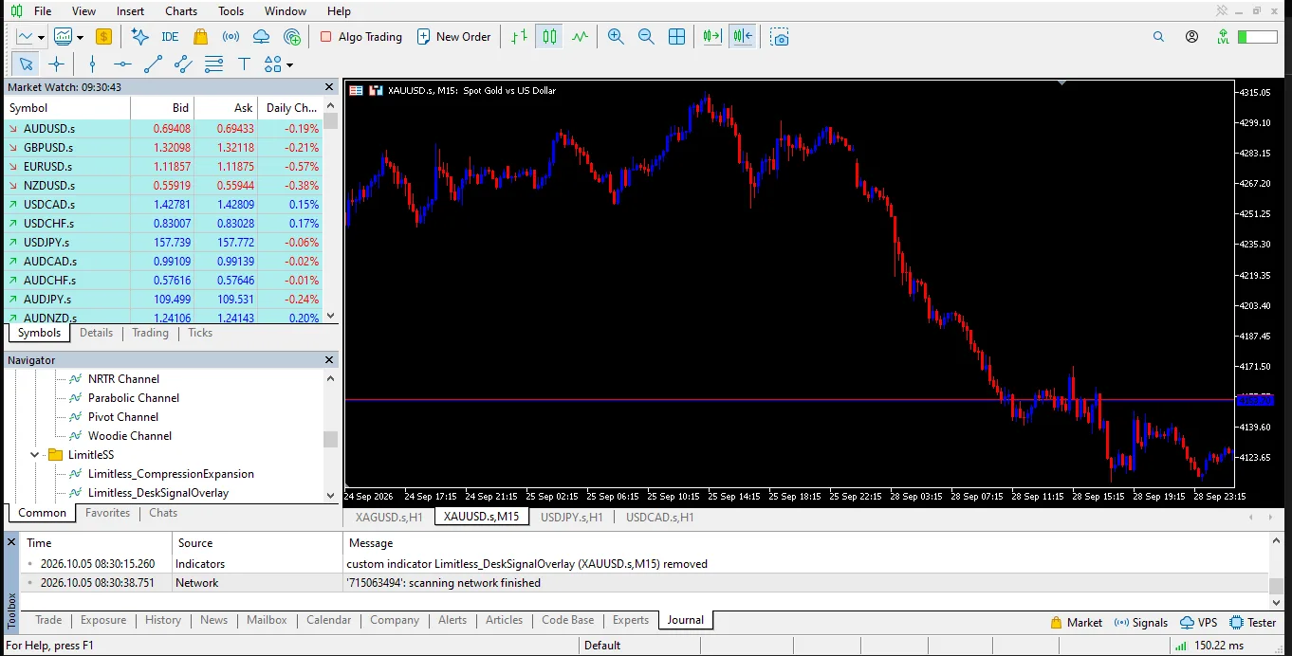The image size is (1292, 656).
Task: Click the green radar-with-plus icon
Action: (292, 37)
